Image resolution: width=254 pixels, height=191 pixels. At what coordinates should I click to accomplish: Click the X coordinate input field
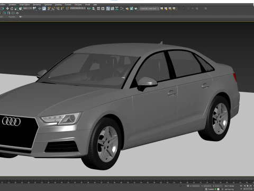(x=196, y=186)
